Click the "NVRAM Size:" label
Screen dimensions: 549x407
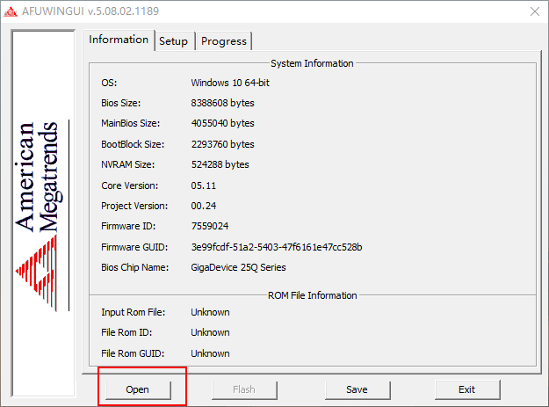(127, 164)
